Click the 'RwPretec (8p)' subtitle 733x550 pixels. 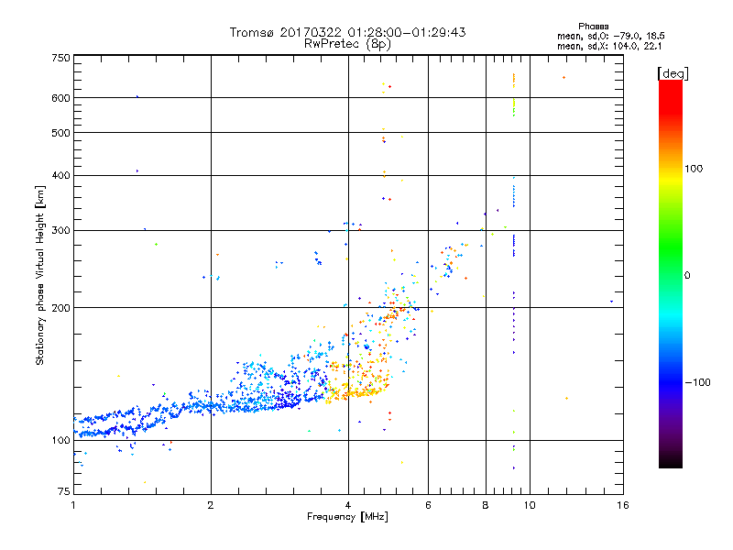tap(347, 44)
